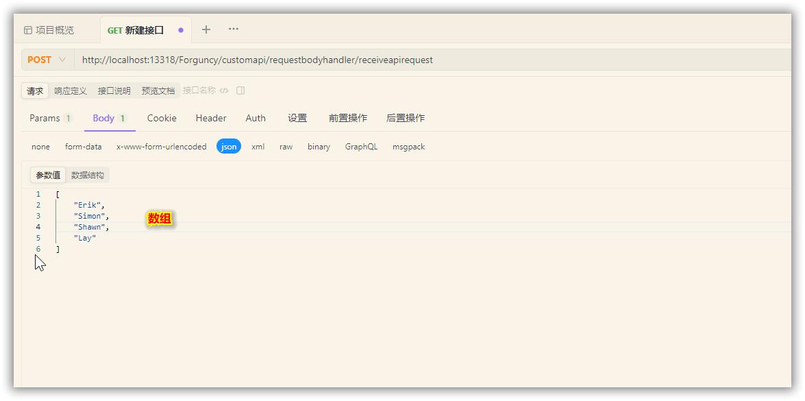Open a new request tab with the plus icon
This screenshot has width=805, height=401.
(205, 29)
